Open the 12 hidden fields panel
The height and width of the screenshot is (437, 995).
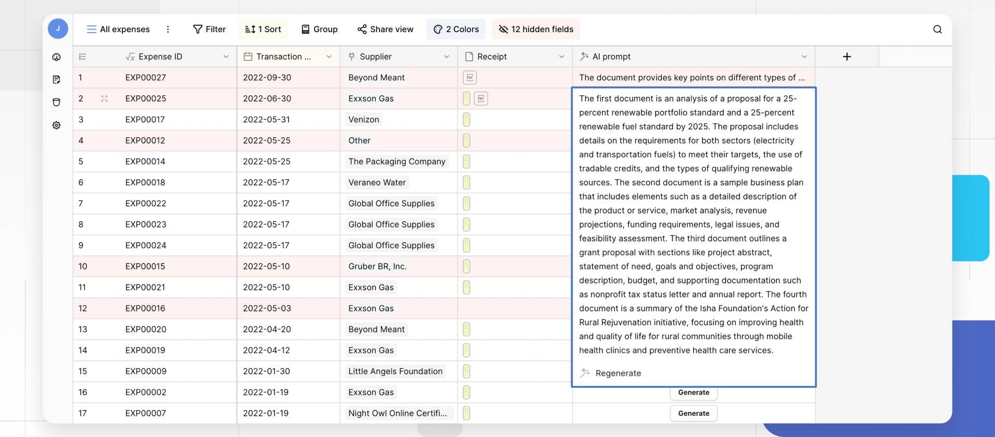point(536,30)
